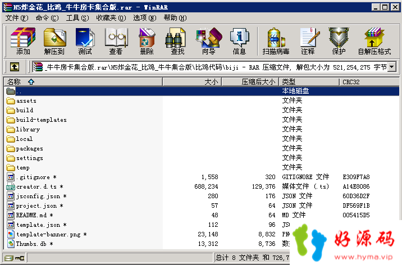
Task: Select the Thumbs.db file
Action: (30, 244)
